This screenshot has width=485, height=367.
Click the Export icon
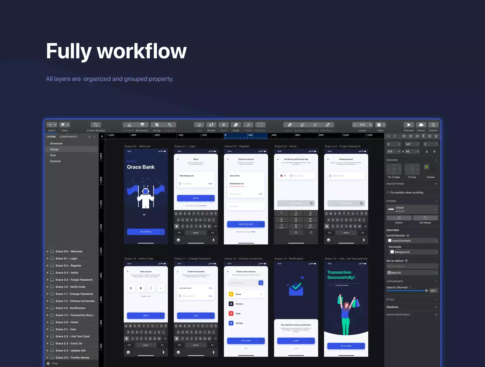(433, 125)
